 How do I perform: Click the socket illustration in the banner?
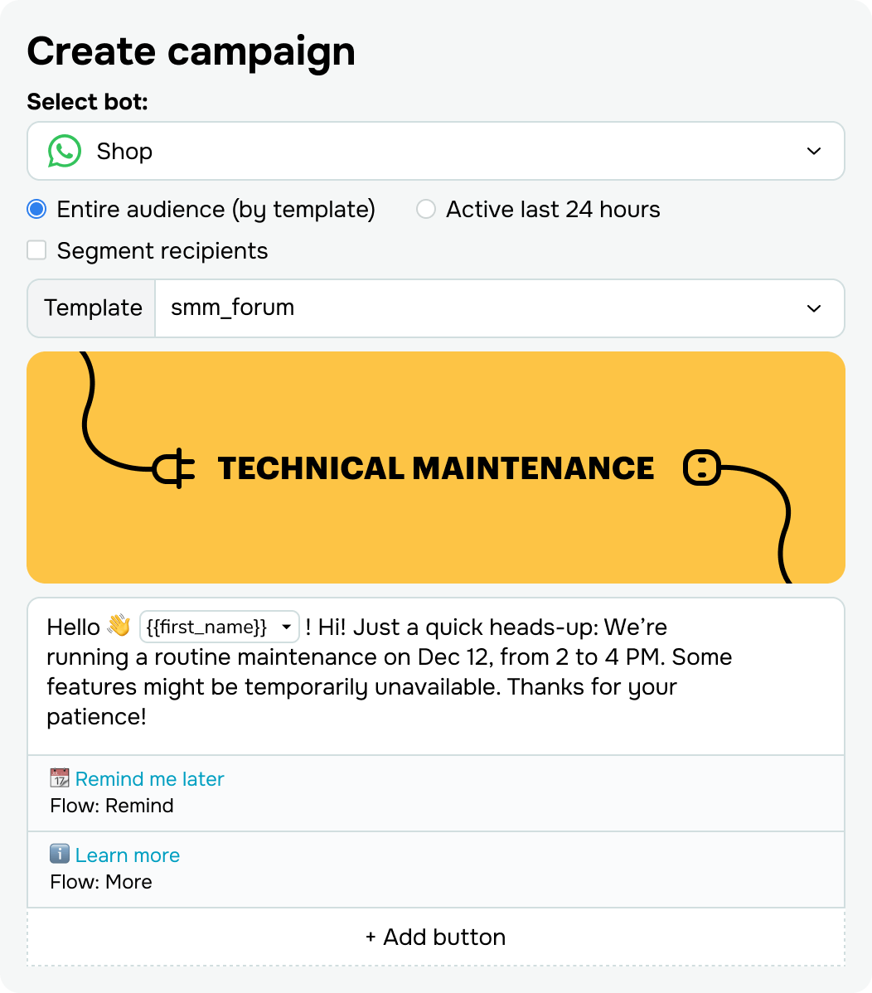[x=701, y=467]
